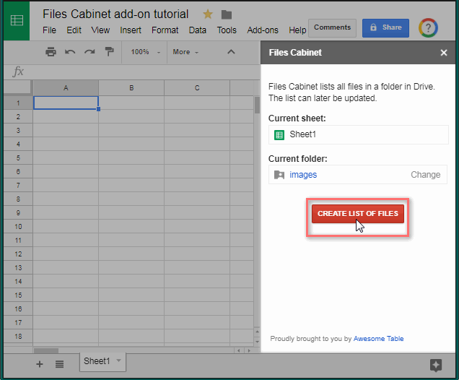Click the Change folder link
This screenshot has width=459, height=380.
pyautogui.click(x=425, y=175)
